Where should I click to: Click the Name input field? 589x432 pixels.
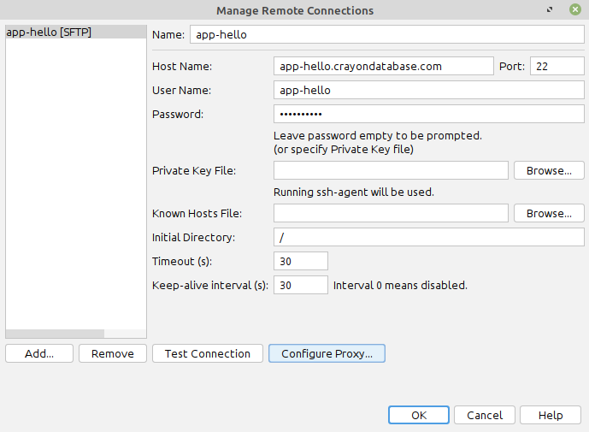(387, 34)
